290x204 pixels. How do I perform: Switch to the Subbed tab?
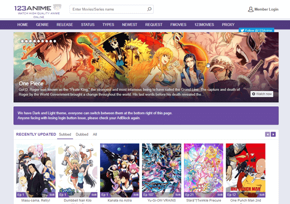[x=65, y=134]
